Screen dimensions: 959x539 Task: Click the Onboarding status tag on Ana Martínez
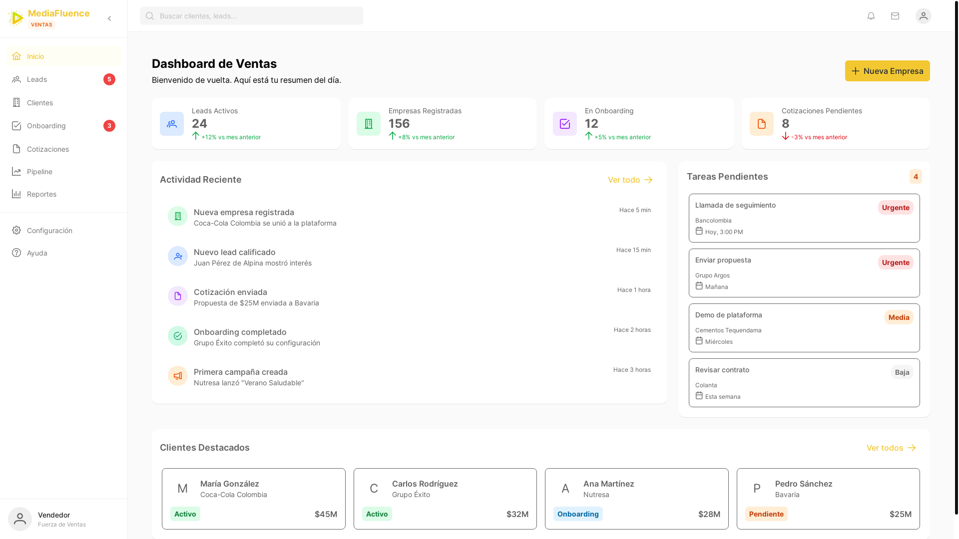point(578,514)
